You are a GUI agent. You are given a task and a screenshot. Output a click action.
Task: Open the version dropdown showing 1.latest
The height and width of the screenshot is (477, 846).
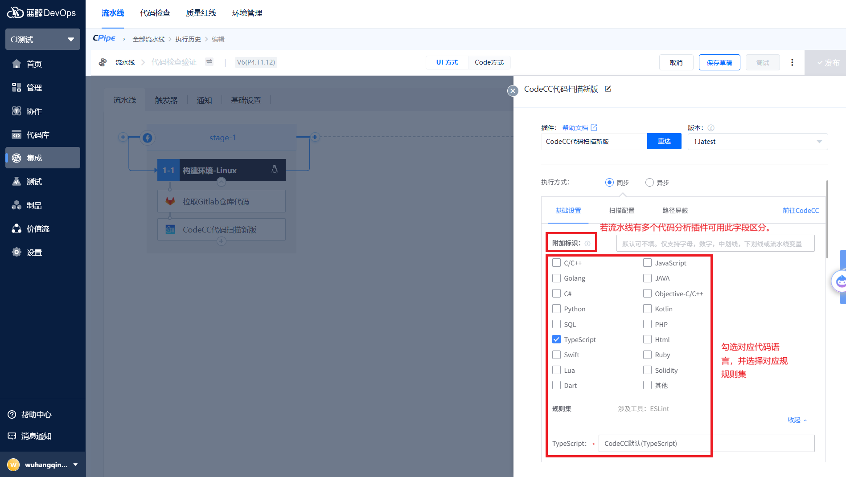coord(757,142)
